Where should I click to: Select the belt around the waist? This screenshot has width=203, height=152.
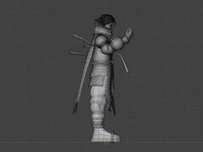100,64
